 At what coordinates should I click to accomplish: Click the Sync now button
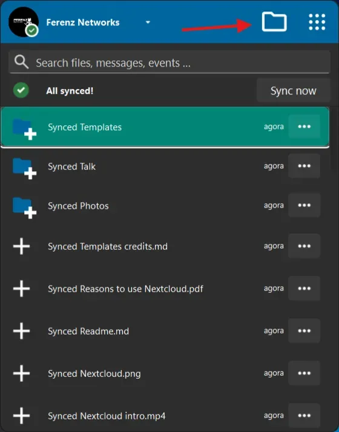[293, 90]
